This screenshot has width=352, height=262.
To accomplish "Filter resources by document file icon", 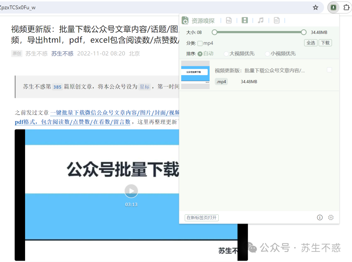I will (276, 21).
